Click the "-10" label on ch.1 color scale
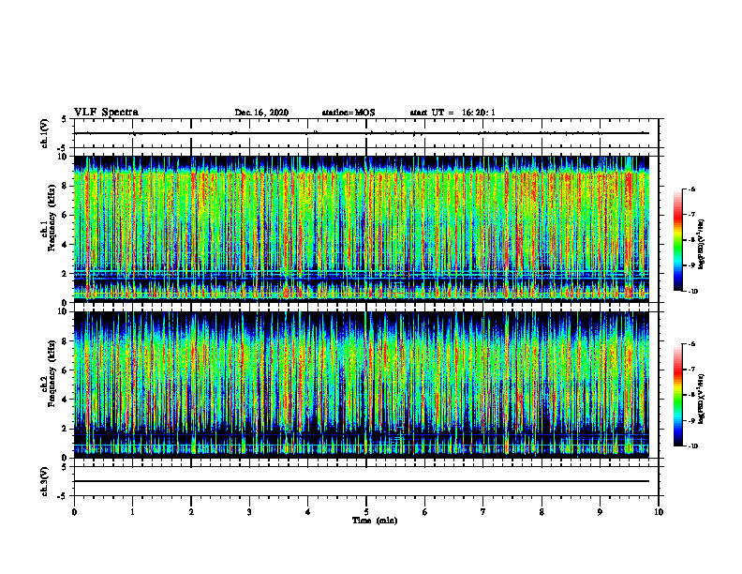The width and height of the screenshot is (742, 574). pos(693,292)
